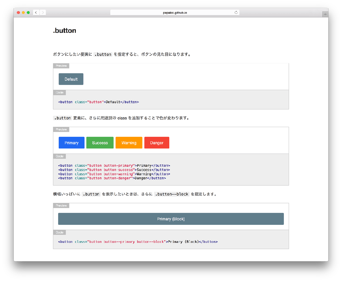Click the Code label of the Default example

(60, 93)
